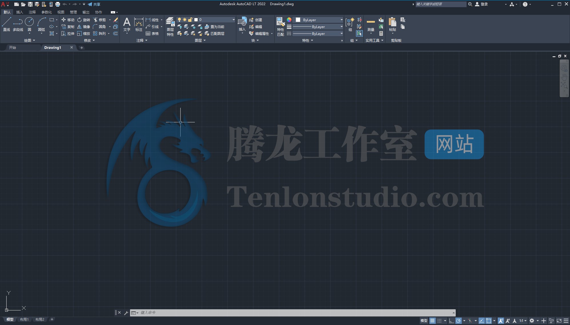
Task: Click the Table (表格) tool
Action: tap(152, 33)
